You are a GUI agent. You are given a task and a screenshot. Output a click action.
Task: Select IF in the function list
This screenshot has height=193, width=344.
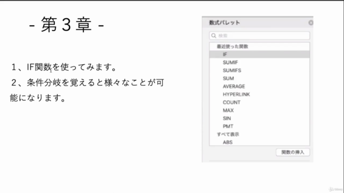coord(260,54)
